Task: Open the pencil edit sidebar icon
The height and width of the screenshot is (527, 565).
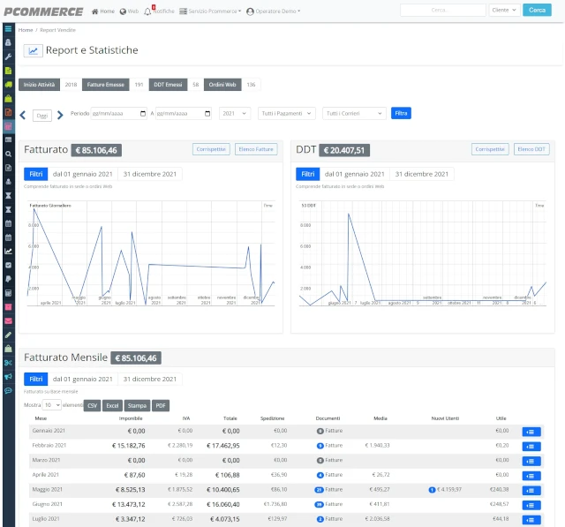Action: point(8,335)
